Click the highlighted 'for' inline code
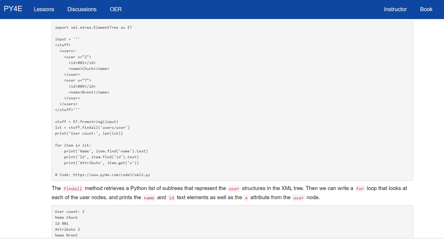Viewport: 444px width, 239px height. [x=360, y=188]
